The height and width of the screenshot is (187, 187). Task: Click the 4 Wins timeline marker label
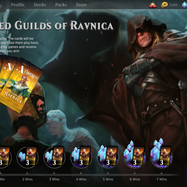point(81,179)
